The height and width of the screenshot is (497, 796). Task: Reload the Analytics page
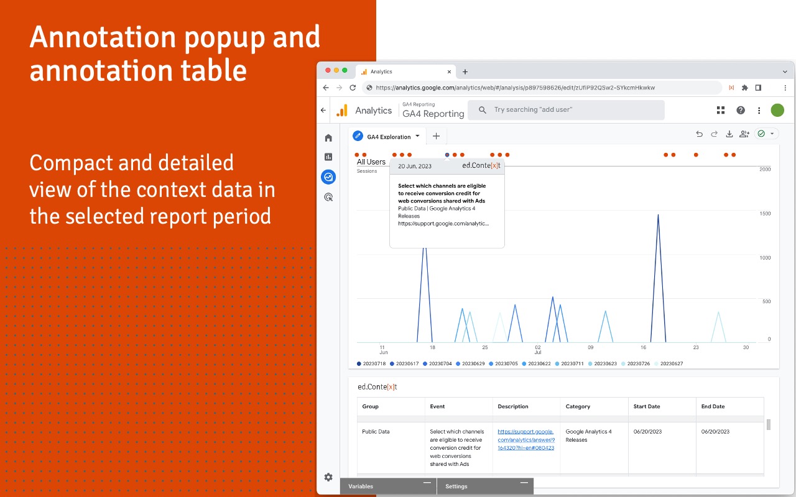click(x=353, y=88)
